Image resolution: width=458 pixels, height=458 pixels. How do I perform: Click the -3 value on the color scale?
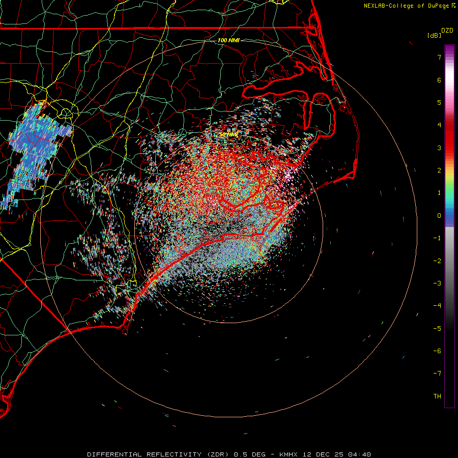tap(437, 283)
